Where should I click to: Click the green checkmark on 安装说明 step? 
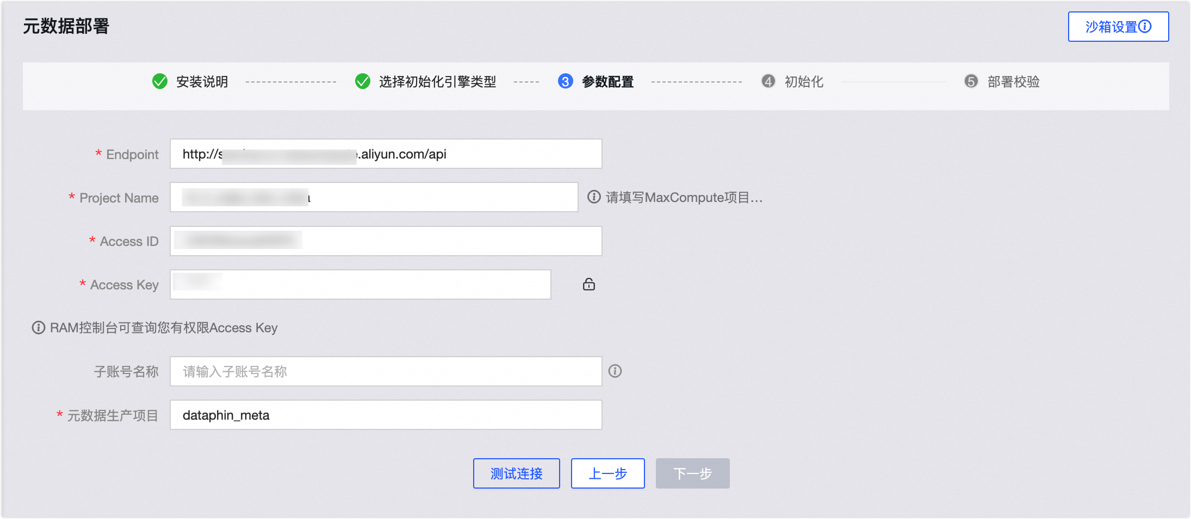(159, 81)
